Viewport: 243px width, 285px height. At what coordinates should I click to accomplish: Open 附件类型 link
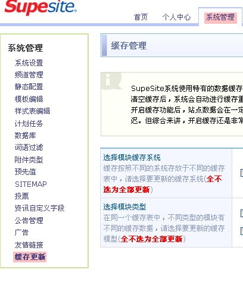click(29, 159)
